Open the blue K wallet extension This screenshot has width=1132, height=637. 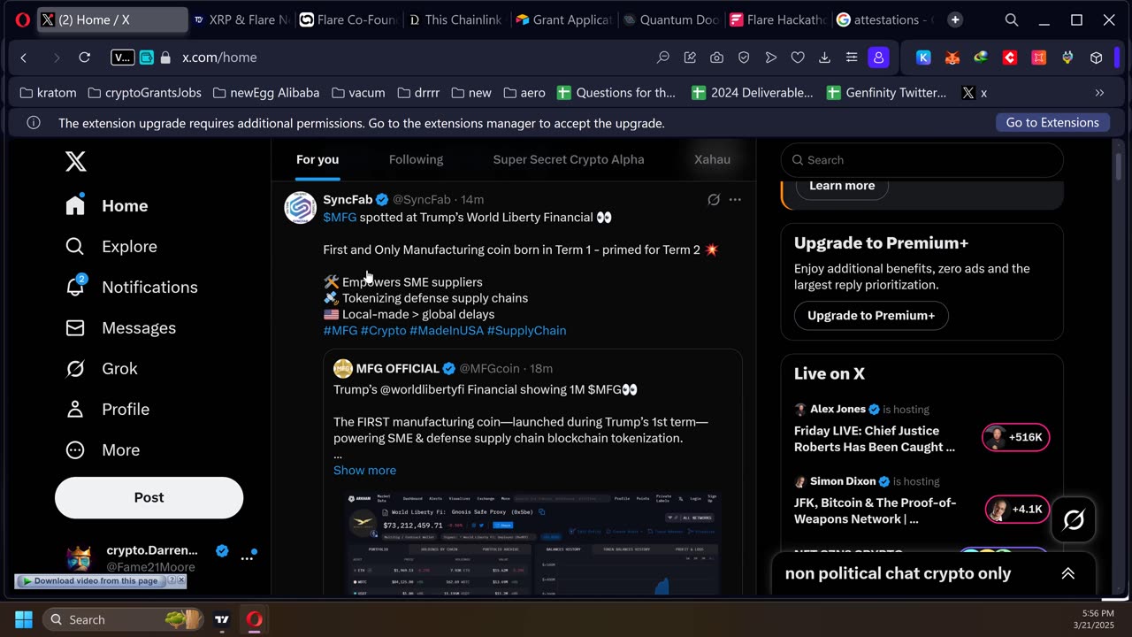(923, 58)
